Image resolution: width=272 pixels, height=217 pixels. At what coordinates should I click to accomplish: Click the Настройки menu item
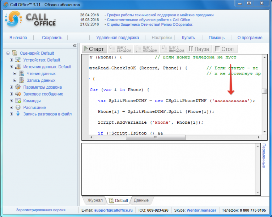162,38
